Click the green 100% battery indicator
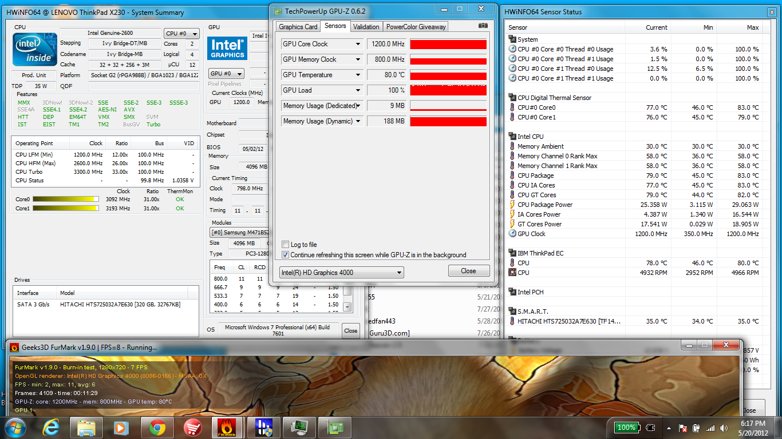The image size is (782, 439). [x=627, y=428]
